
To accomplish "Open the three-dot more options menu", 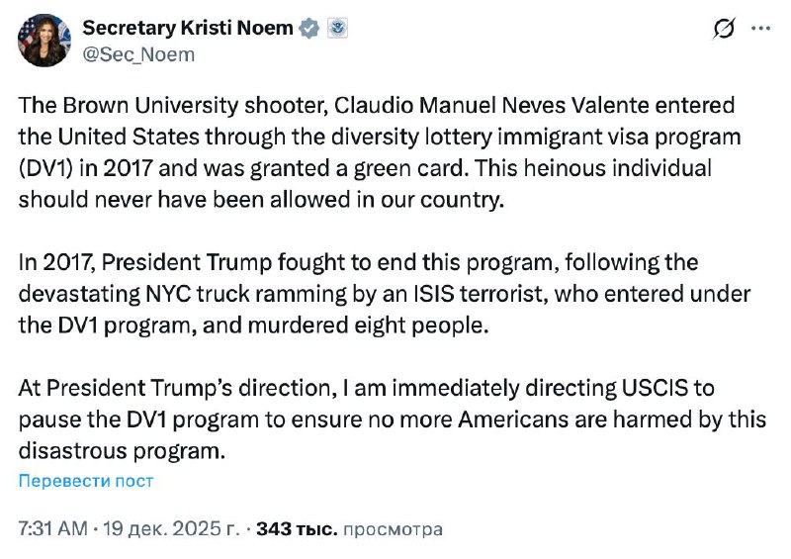I will click(x=760, y=29).
